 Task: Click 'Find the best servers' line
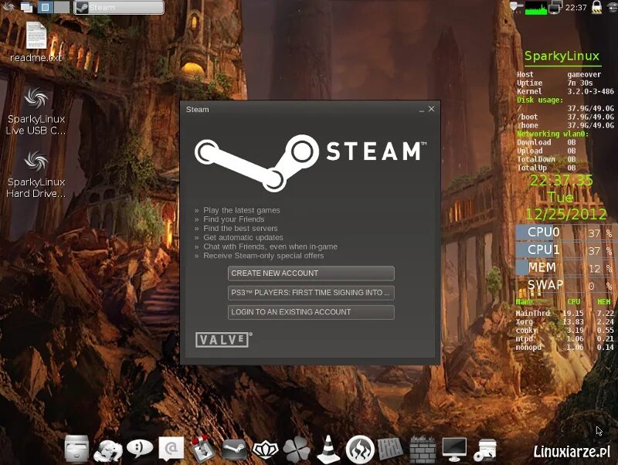(x=240, y=228)
